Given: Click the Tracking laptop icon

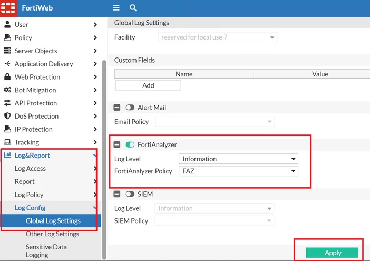Looking at the screenshot, I should [7, 142].
